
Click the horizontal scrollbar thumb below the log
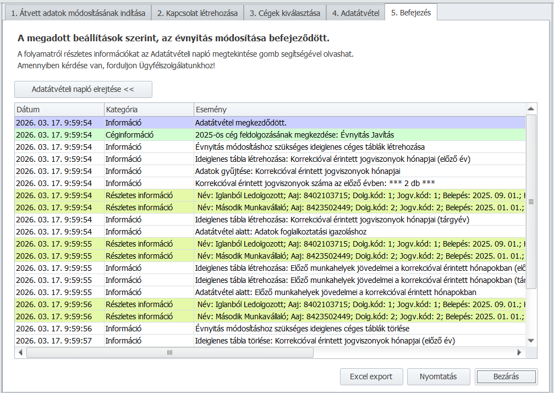[x=169, y=352]
